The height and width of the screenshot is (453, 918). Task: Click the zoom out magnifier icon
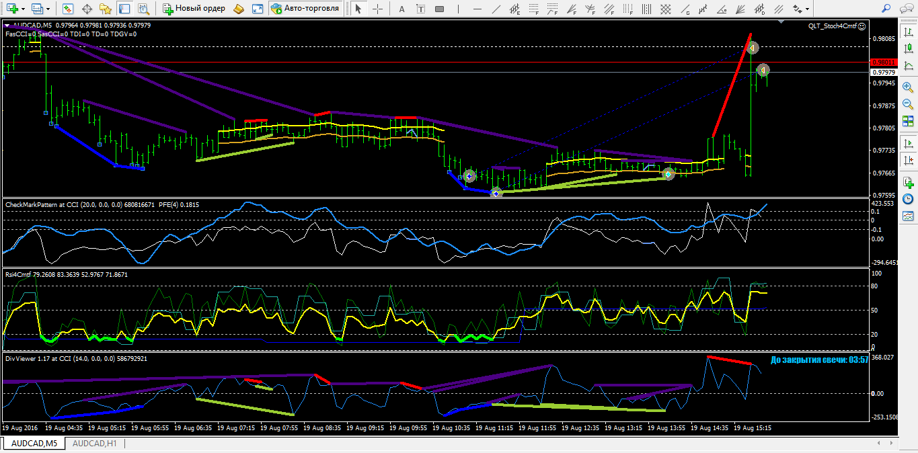(908, 104)
